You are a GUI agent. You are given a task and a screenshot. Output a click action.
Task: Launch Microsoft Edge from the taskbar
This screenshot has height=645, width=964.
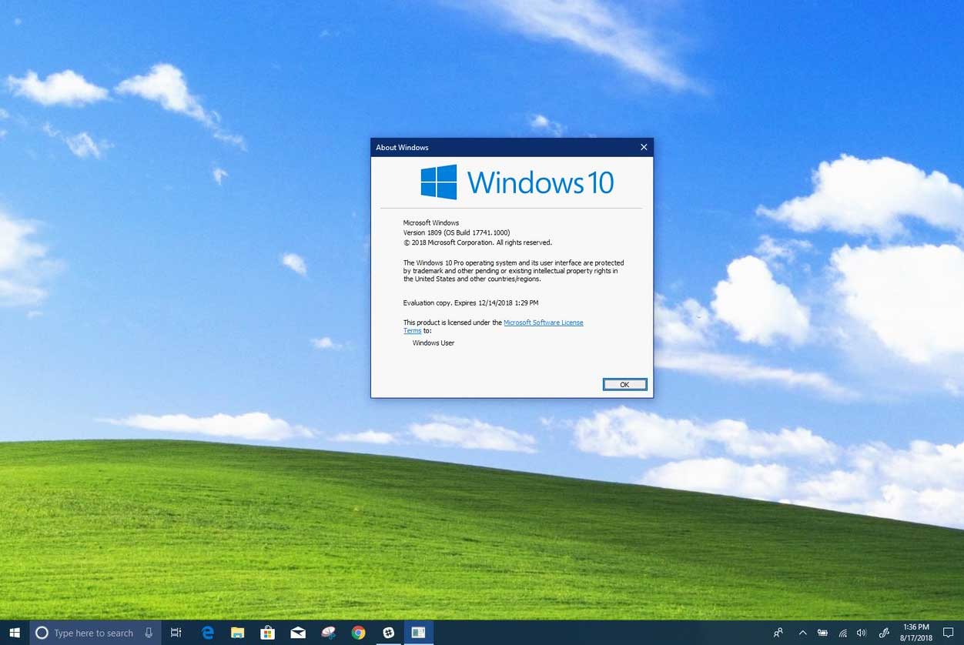coord(207,633)
